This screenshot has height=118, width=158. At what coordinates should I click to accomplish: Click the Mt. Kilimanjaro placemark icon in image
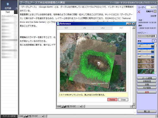[117, 45]
